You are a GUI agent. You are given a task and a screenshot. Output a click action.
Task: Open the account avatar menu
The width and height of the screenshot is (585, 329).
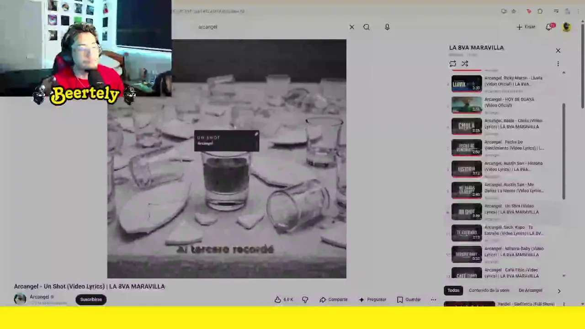click(x=567, y=27)
